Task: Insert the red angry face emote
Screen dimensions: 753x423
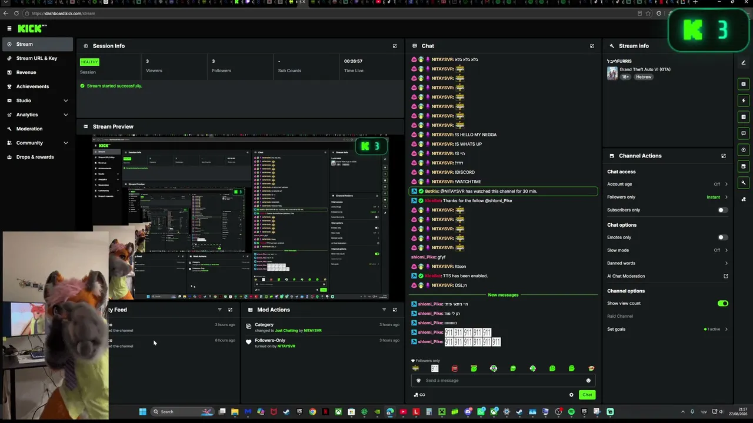Action: (454, 368)
